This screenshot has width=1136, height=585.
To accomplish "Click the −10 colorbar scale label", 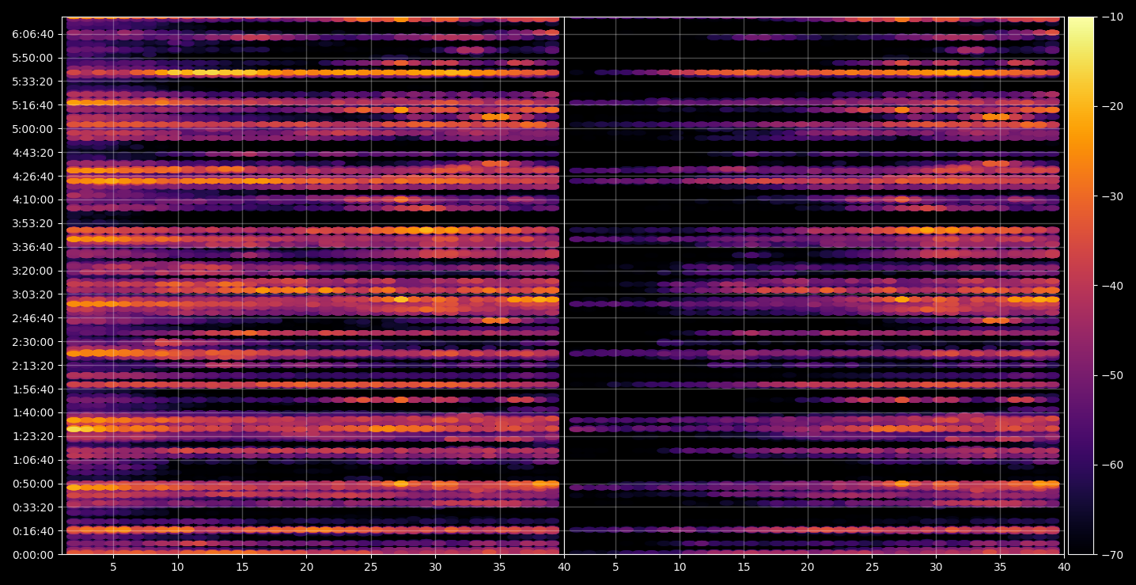I will click(1111, 17).
